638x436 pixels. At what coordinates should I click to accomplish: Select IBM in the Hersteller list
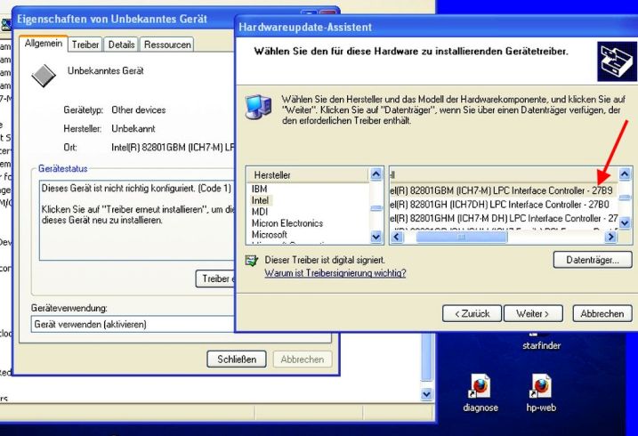point(259,190)
